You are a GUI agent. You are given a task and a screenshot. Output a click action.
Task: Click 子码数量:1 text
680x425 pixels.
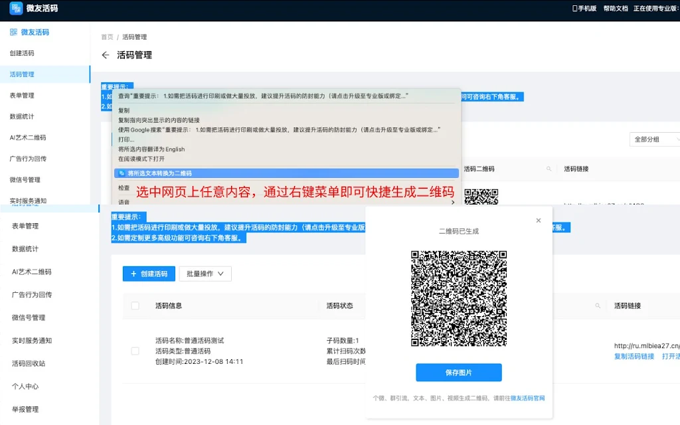click(343, 341)
